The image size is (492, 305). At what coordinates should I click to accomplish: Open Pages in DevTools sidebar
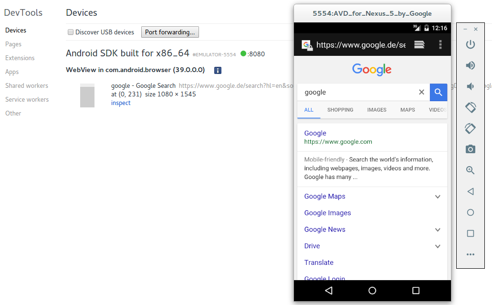click(x=13, y=44)
